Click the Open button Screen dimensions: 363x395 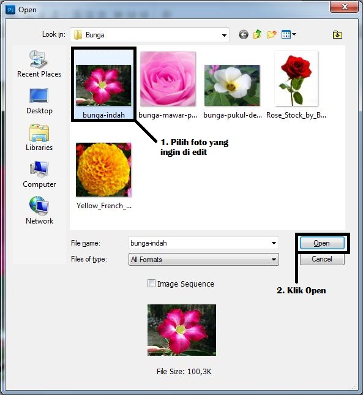tap(322, 243)
